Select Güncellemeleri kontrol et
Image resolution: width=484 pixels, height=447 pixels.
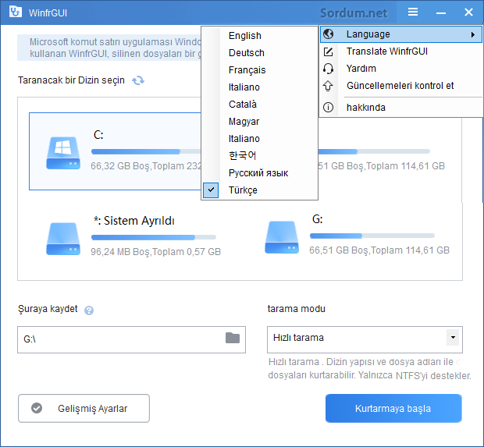click(401, 86)
